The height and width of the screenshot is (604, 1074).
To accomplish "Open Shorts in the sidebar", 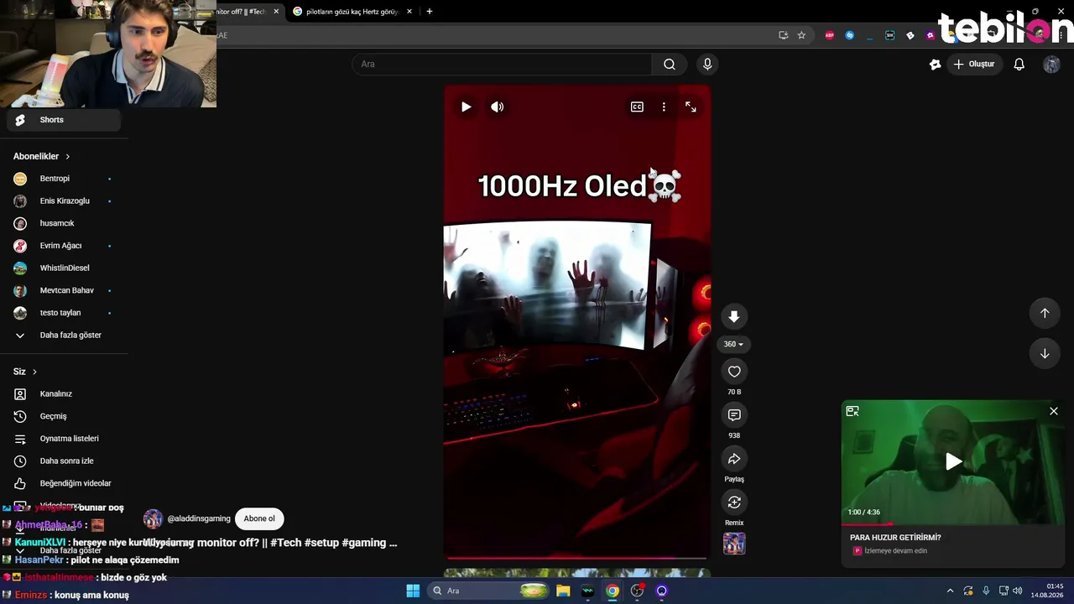I will coord(64,120).
